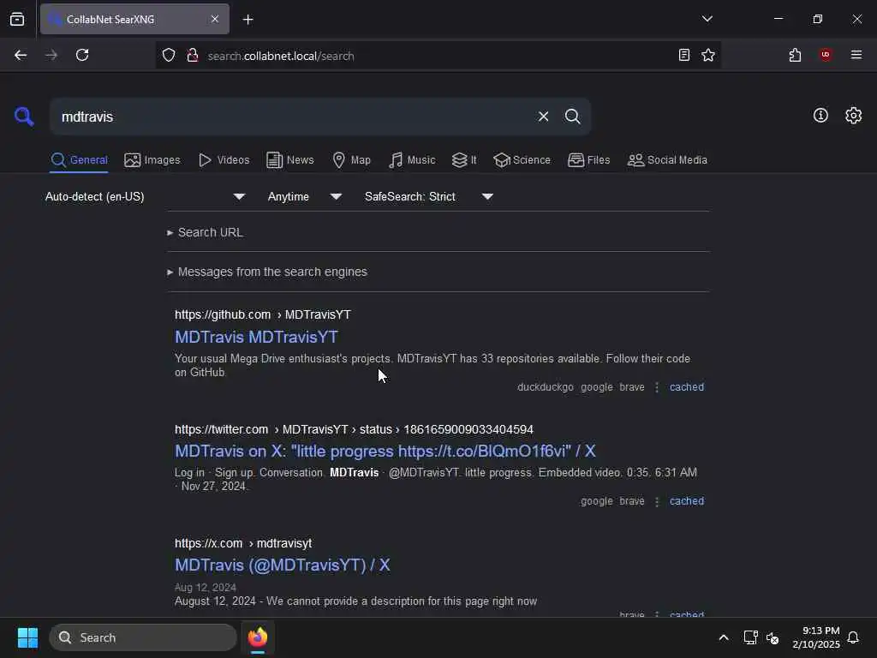Click https://github.com result URL text
Screen dimensions: 877x658
point(223,315)
